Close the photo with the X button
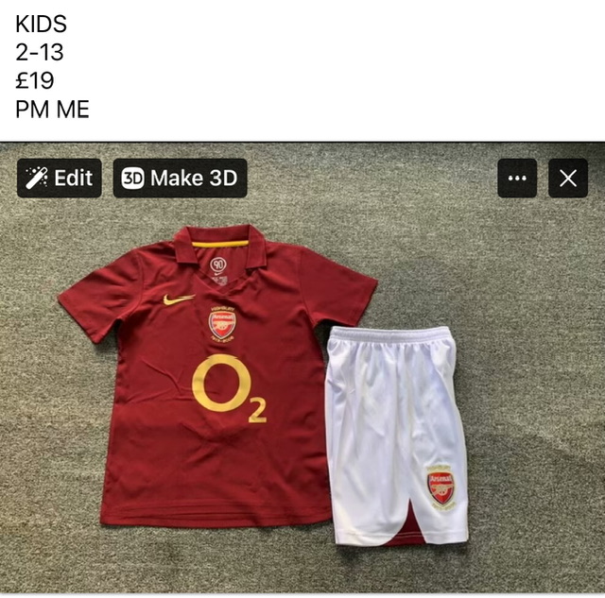Viewport: 605px width, 598px height. click(568, 179)
